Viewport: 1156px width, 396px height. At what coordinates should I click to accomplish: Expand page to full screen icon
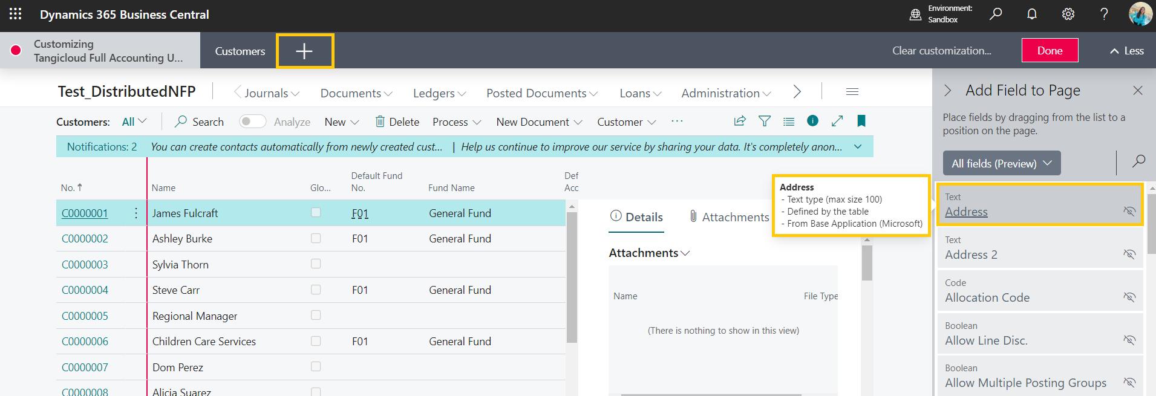tap(837, 121)
